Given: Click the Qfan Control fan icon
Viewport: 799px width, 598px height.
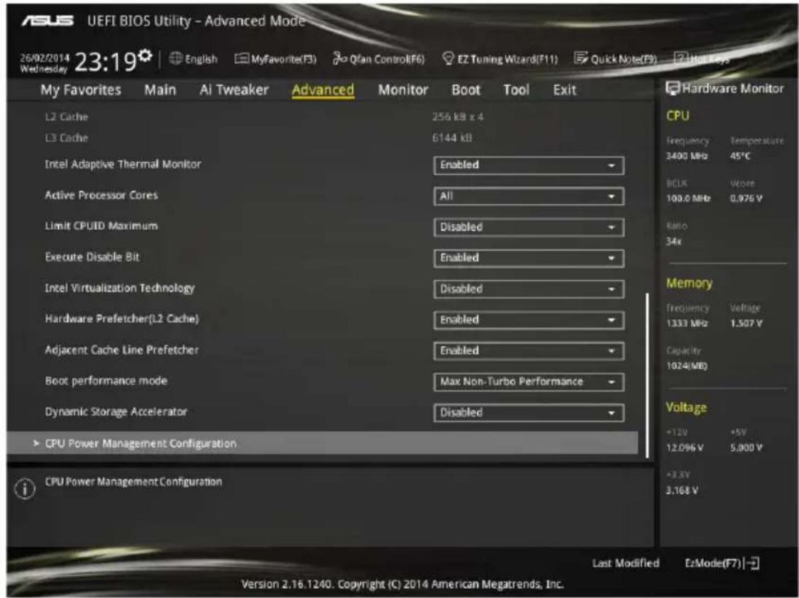Looking at the screenshot, I should [x=340, y=59].
